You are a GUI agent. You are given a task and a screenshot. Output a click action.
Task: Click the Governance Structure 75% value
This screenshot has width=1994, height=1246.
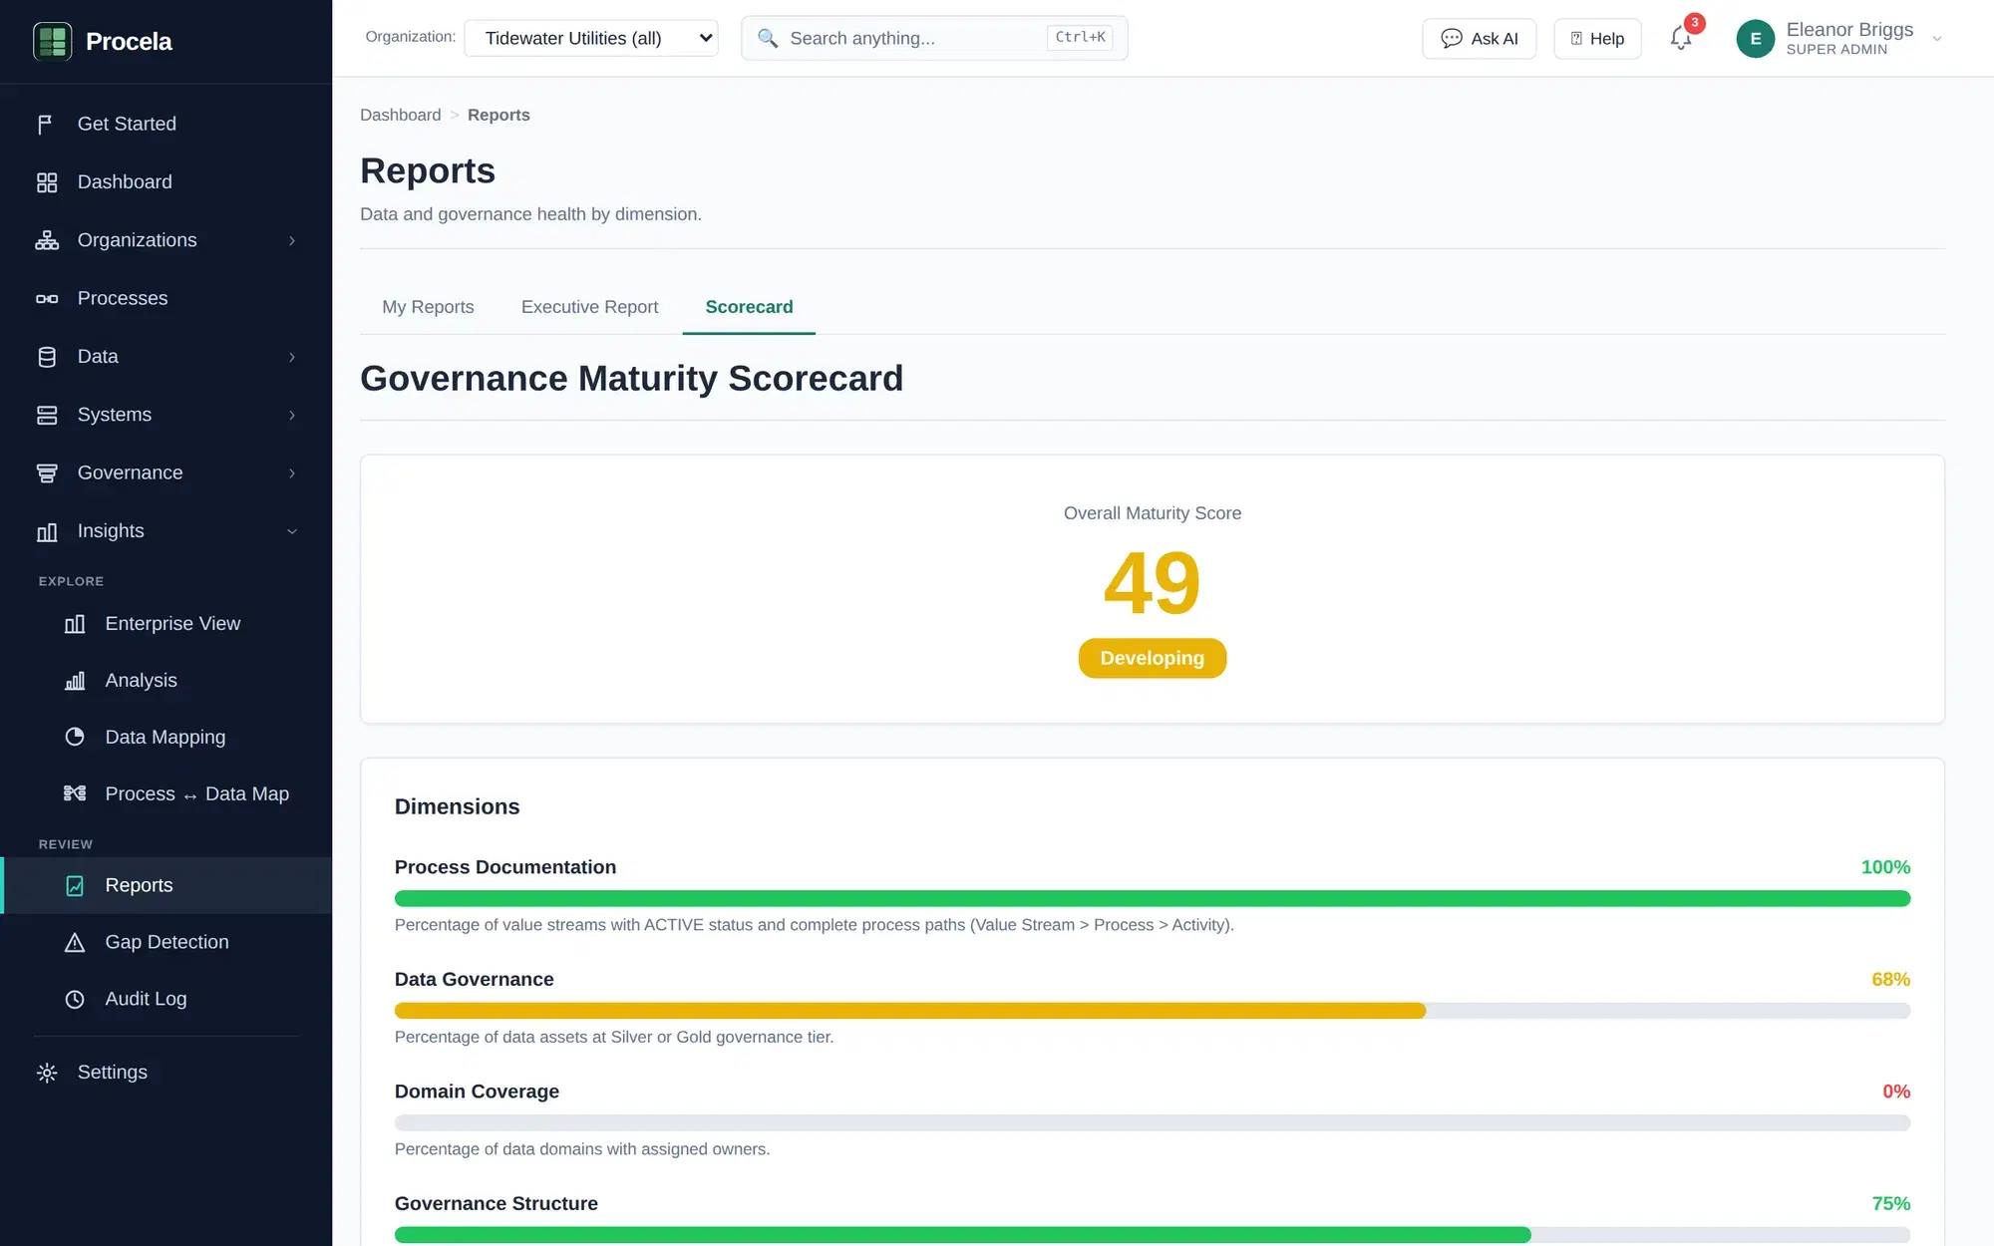coord(1890,1204)
